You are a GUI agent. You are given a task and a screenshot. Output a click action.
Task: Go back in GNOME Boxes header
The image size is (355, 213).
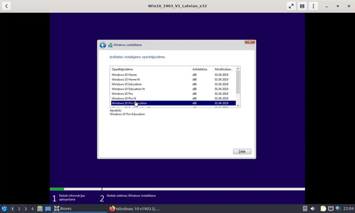click(6, 6)
